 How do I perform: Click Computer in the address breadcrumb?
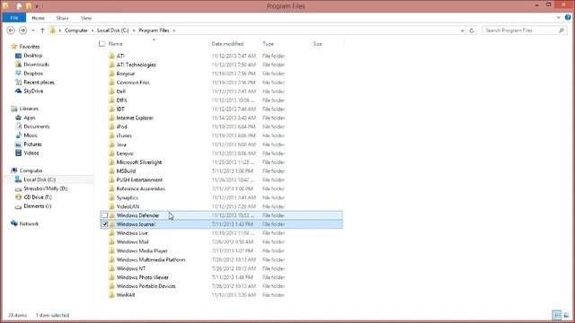(76, 31)
